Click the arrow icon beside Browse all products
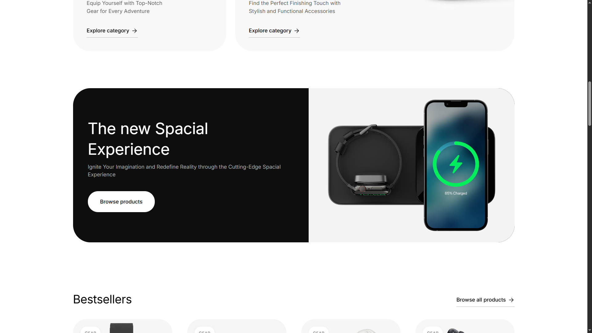Screen dimensions: 592x333 point(511,300)
